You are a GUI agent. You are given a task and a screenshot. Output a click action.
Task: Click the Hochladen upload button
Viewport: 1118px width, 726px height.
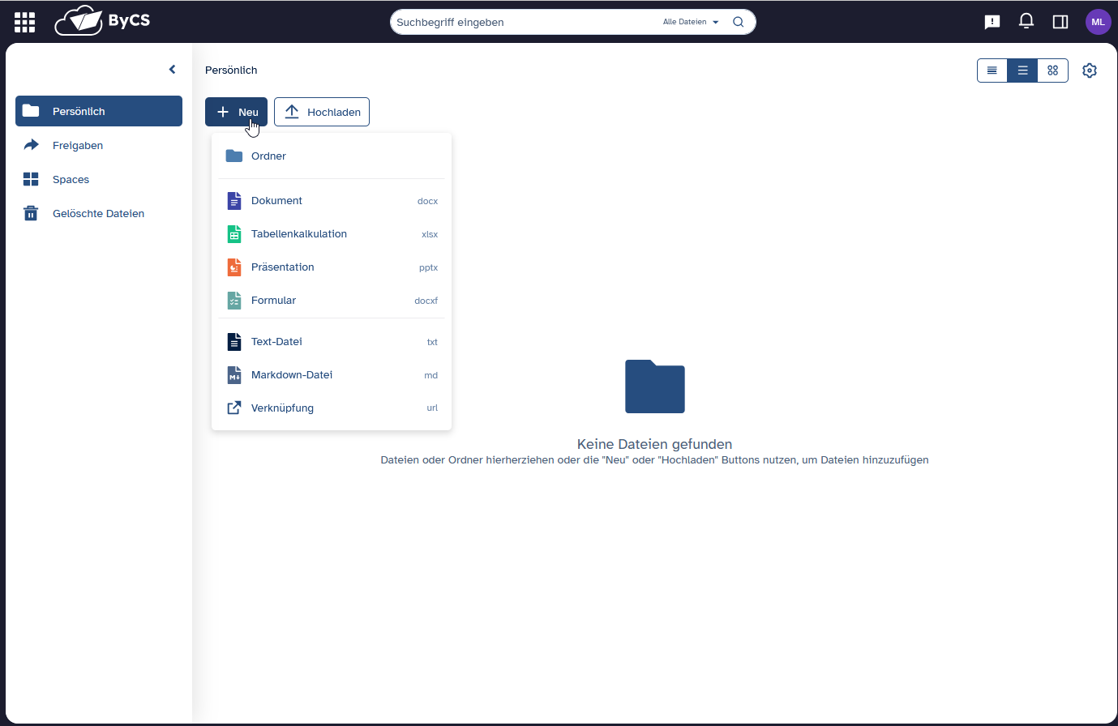point(322,112)
